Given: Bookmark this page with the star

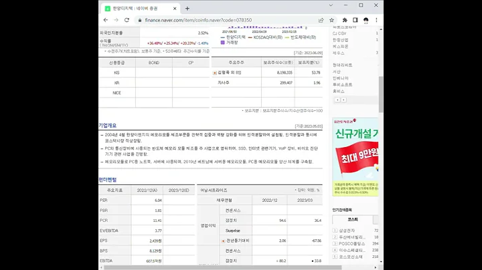Looking at the screenshot, I should click(x=331, y=20).
